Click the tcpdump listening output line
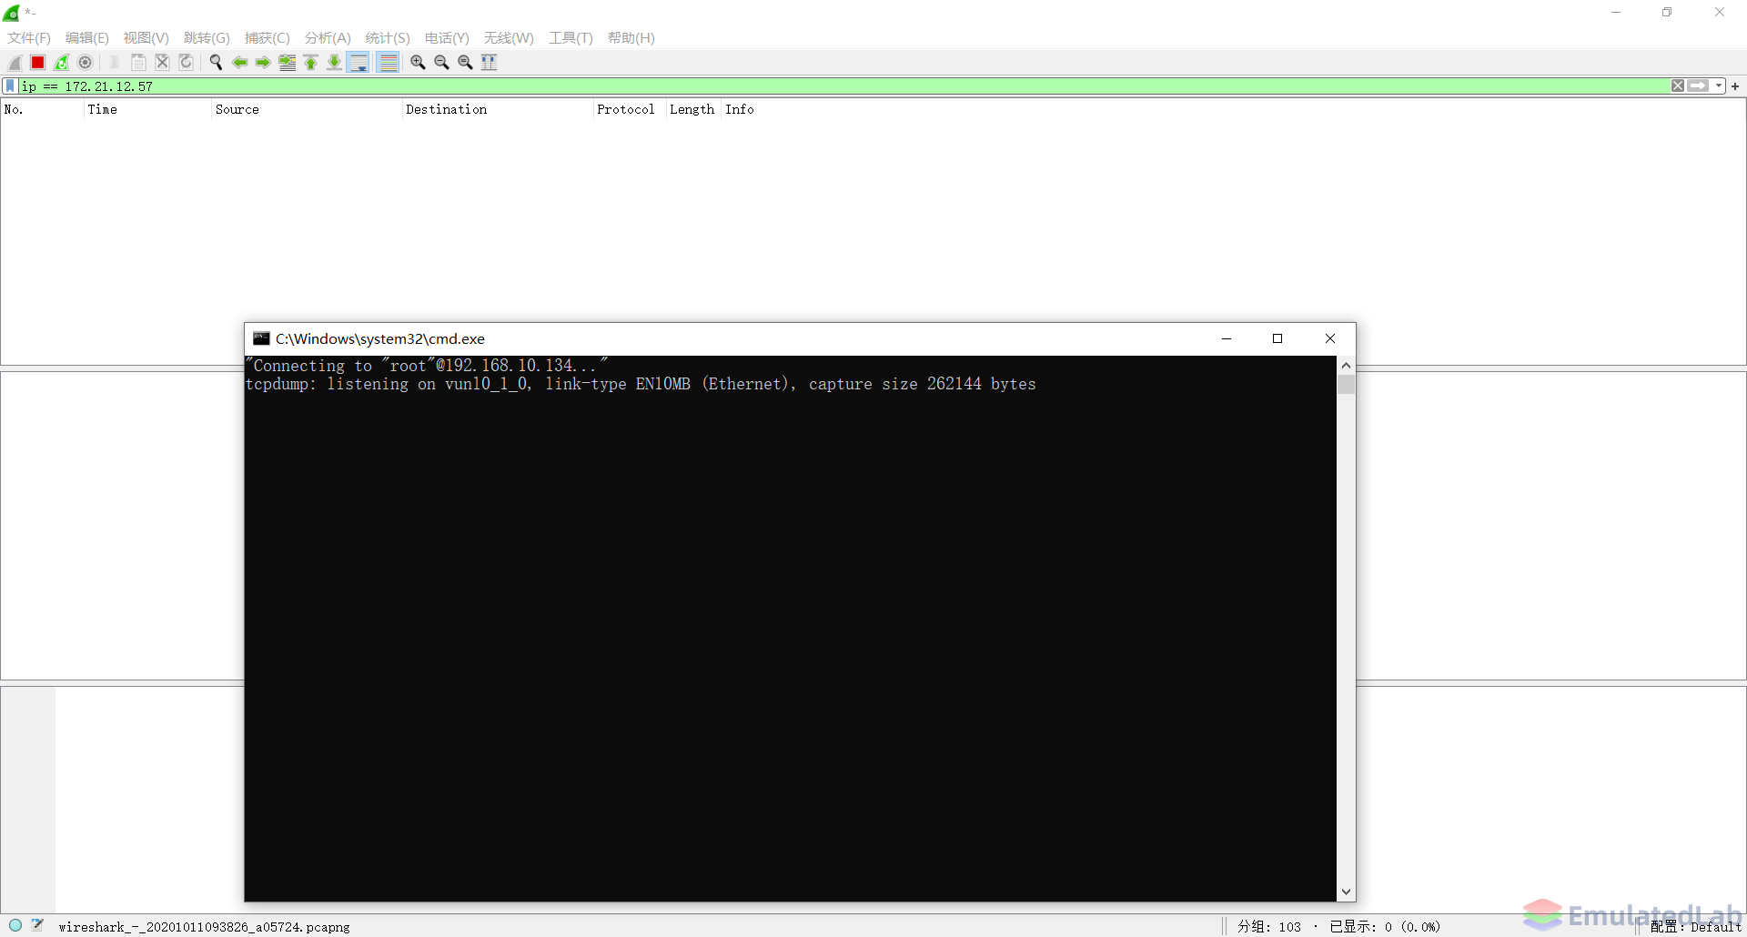The image size is (1747, 937). tap(641, 384)
